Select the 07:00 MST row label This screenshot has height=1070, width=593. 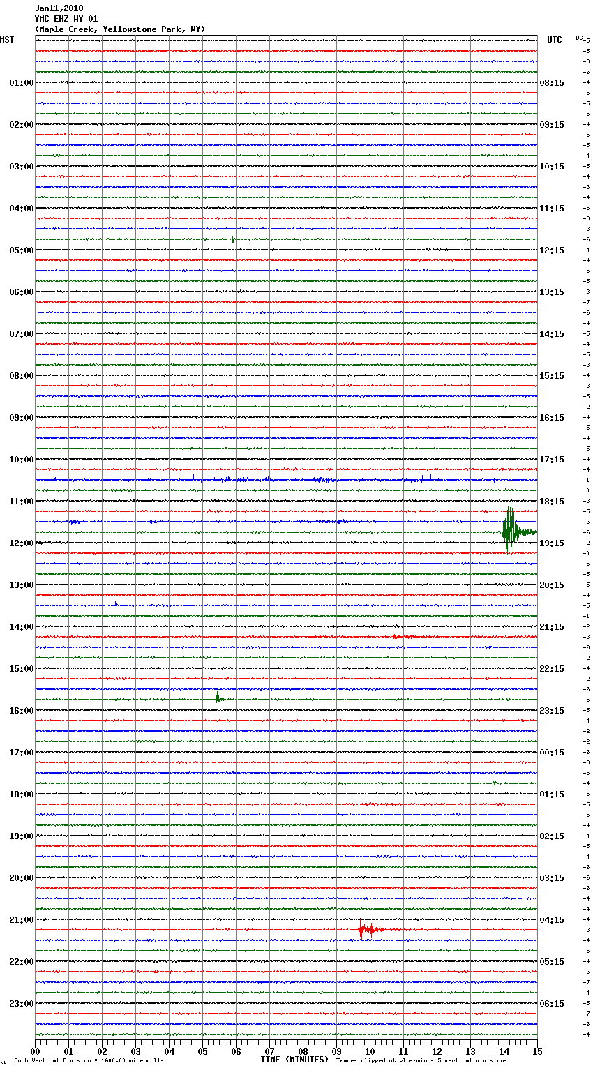point(22,334)
